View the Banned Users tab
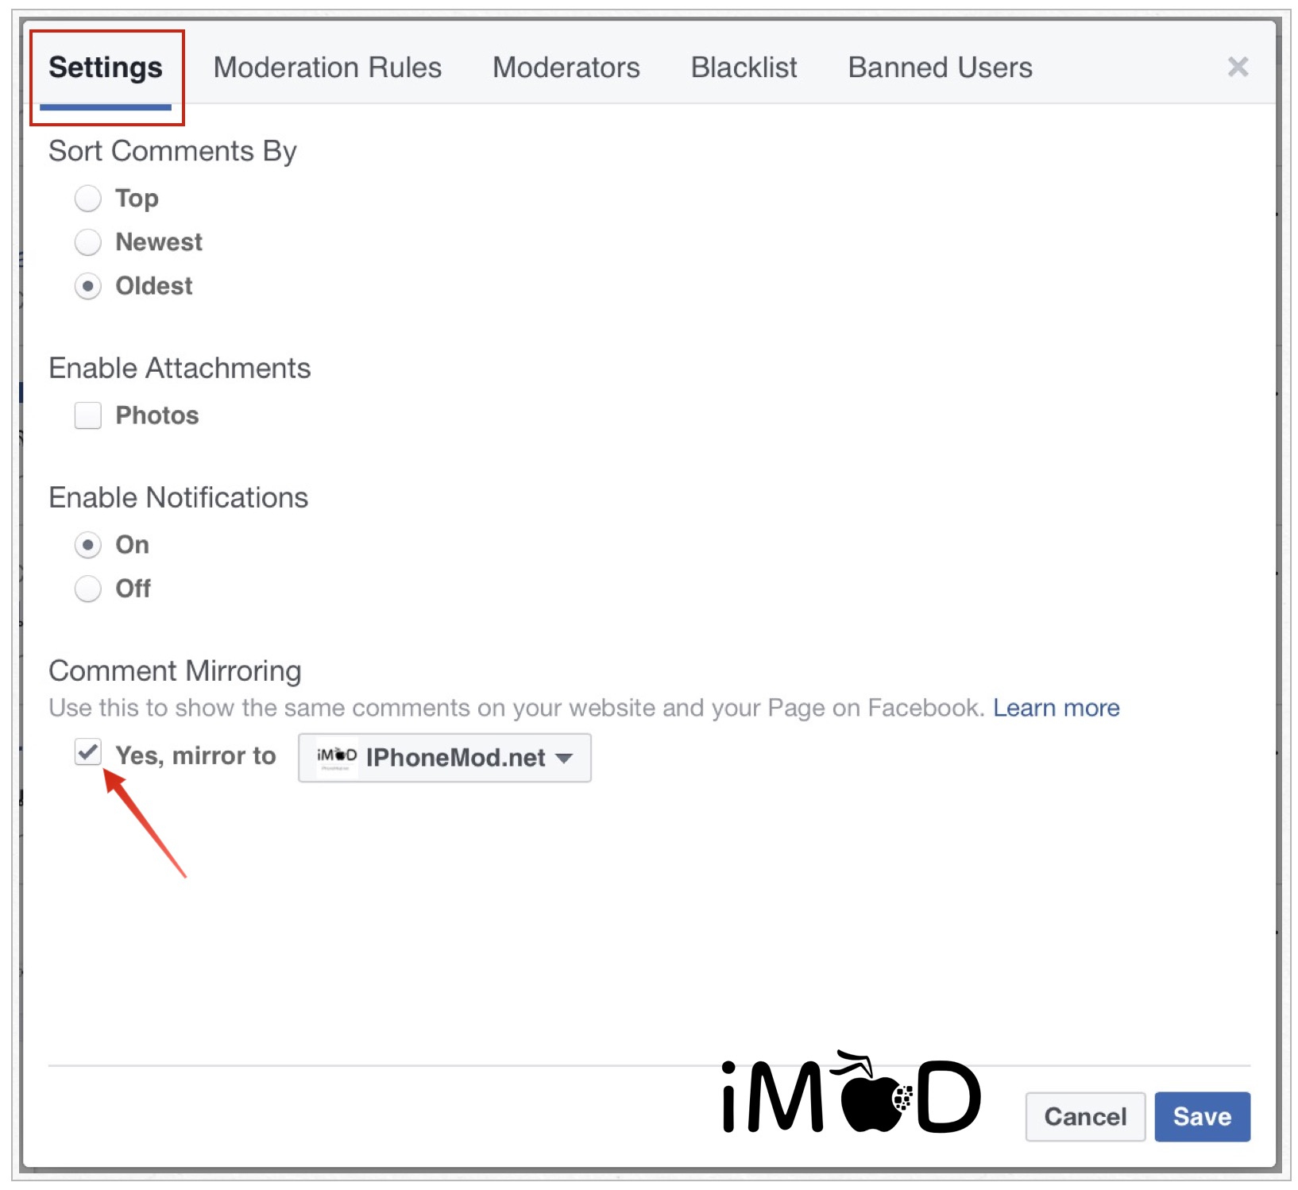1298x1190 pixels. [x=940, y=68]
